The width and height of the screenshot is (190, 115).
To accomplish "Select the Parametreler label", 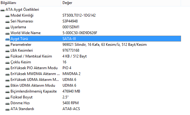I will coord(21,45).
